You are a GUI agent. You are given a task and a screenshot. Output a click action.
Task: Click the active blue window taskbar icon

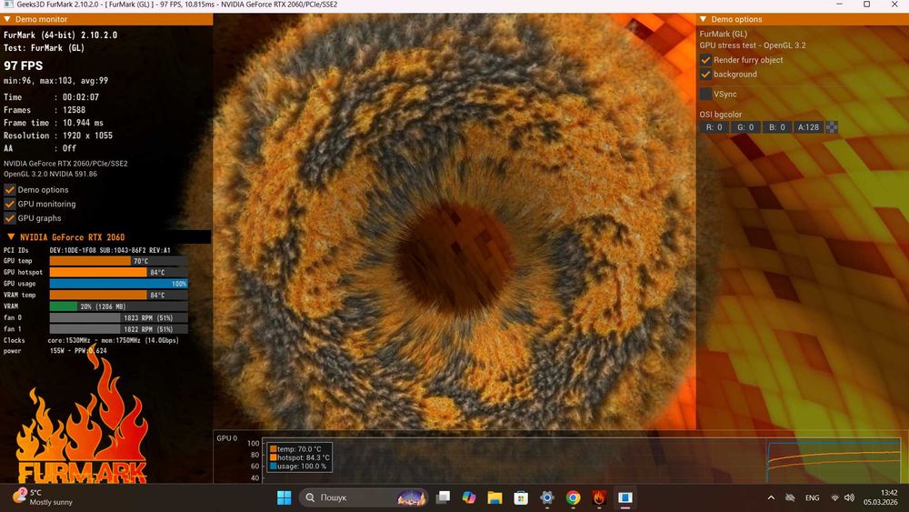(x=625, y=497)
